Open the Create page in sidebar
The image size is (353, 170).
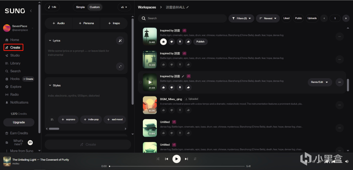[13, 48]
